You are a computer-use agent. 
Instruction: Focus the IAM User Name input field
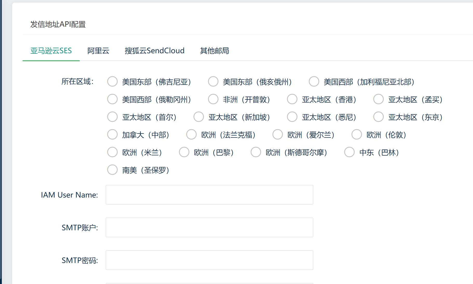(209, 195)
